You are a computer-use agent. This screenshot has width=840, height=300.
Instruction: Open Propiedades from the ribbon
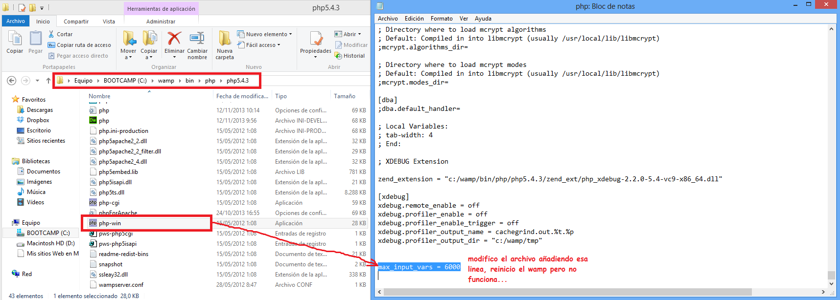[x=316, y=44]
